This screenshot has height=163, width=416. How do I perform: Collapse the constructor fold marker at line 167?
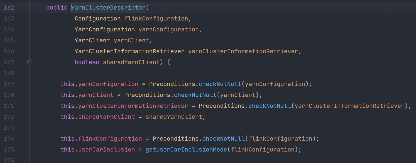[29, 63]
